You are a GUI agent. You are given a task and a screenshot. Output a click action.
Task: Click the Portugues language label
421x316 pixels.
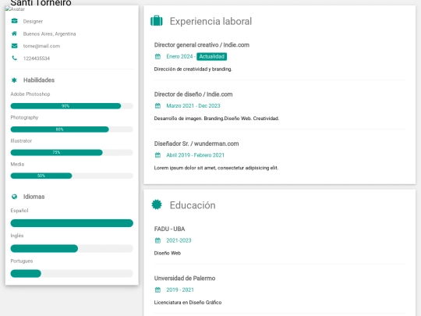click(22, 261)
